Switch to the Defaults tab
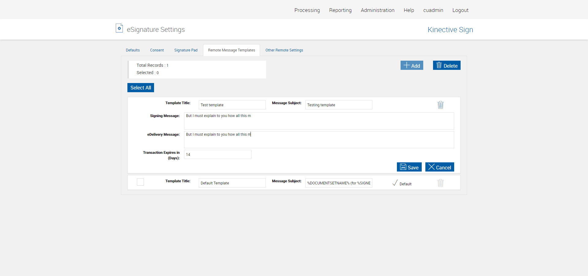 coord(133,50)
